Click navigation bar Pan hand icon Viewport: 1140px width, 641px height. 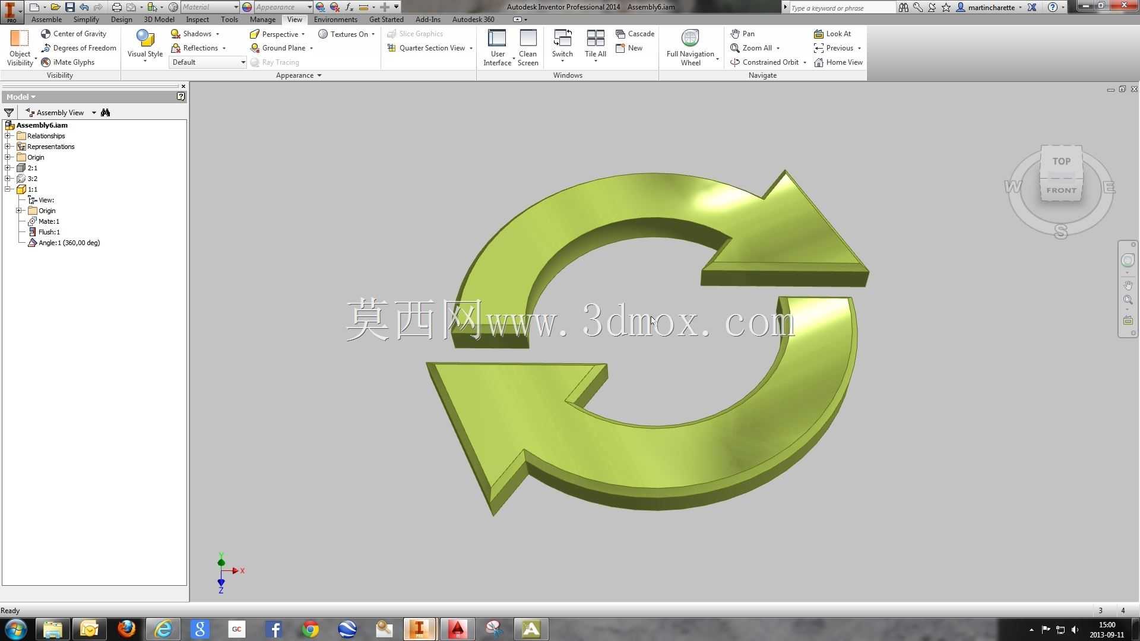(1128, 285)
